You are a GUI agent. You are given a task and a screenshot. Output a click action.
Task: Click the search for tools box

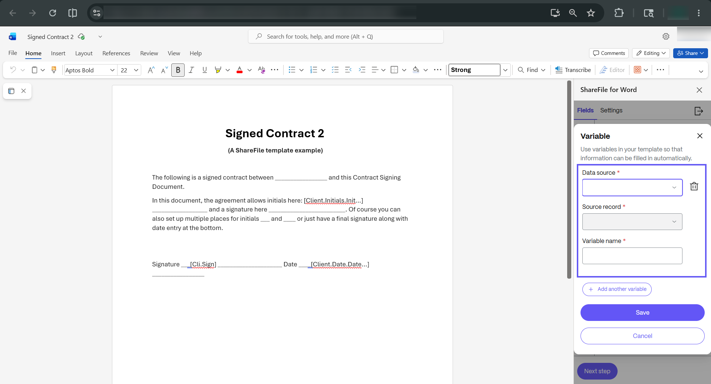pyautogui.click(x=346, y=36)
